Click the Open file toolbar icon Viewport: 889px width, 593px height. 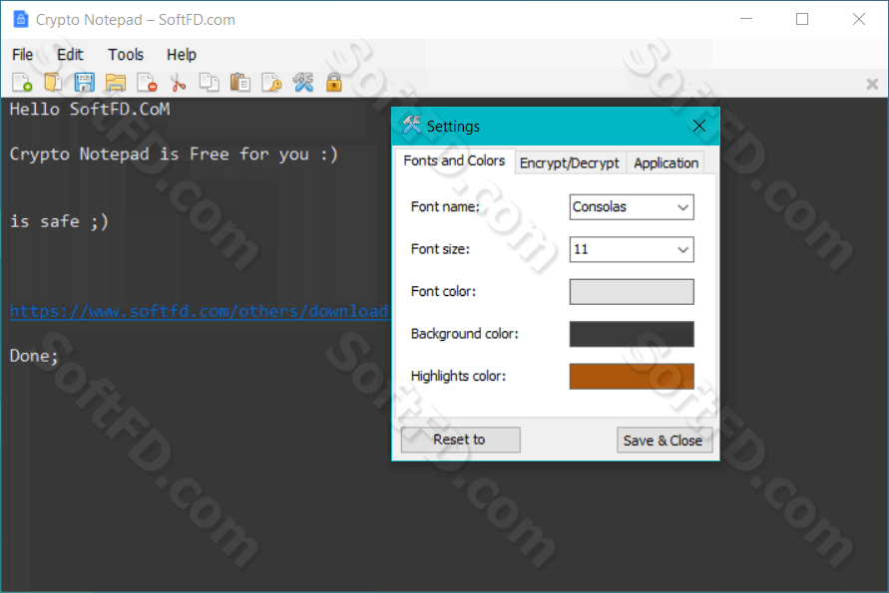53,83
